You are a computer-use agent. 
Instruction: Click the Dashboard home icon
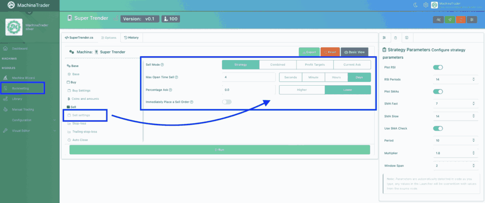coord(5,49)
